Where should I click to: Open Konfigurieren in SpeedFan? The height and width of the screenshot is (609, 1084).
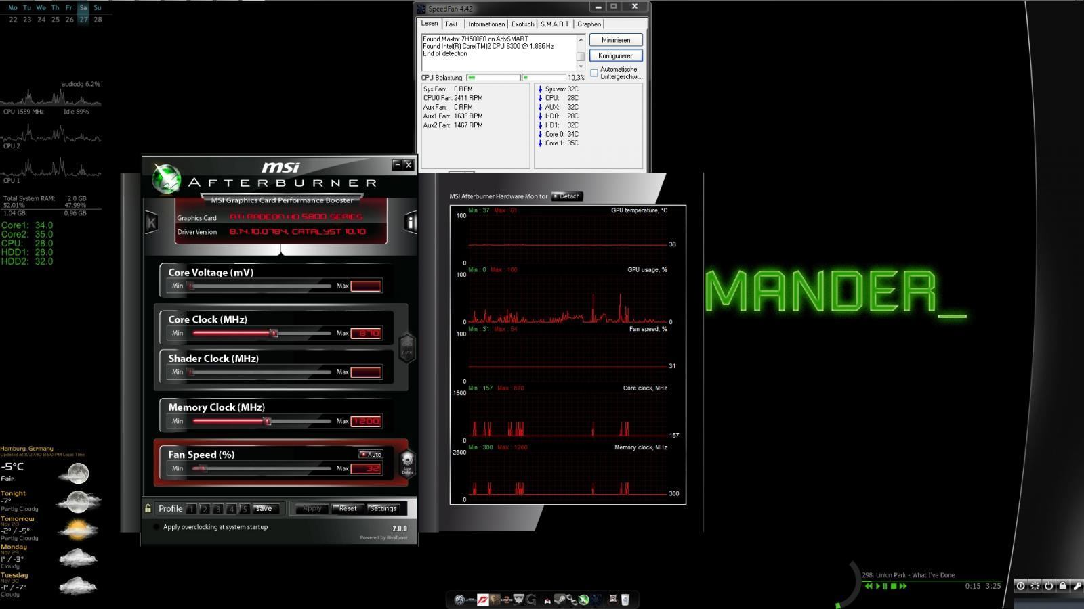616,55
